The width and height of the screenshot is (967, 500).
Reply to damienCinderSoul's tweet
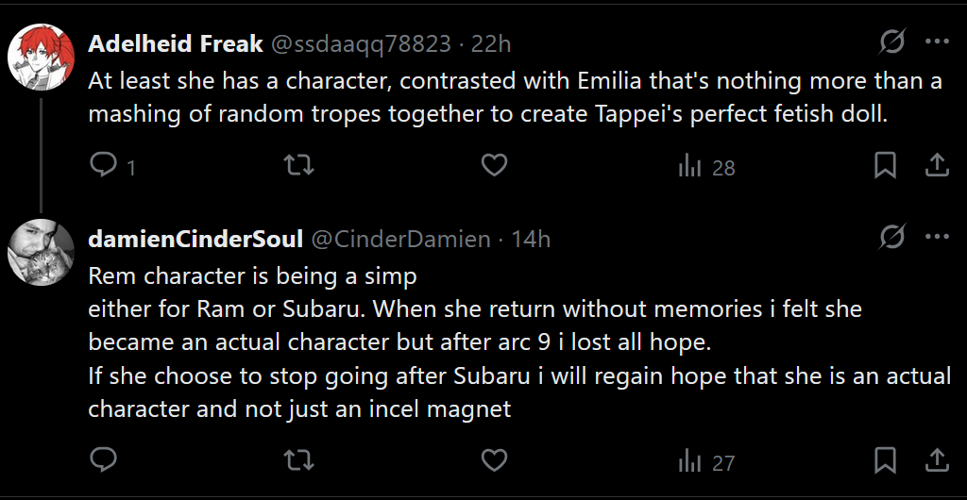tap(103, 460)
